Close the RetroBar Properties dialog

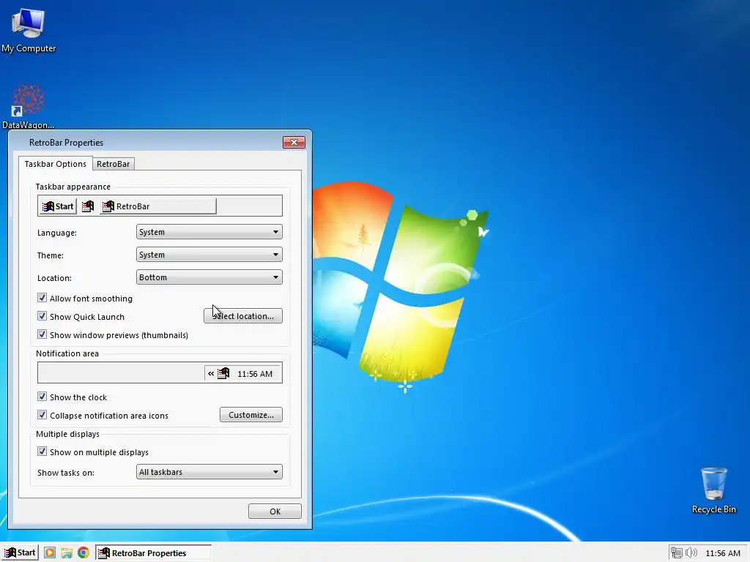coord(294,143)
